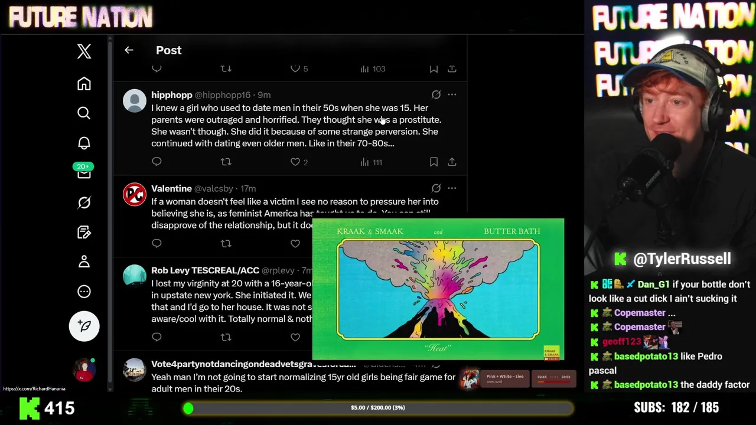This screenshot has width=756, height=425.
Task: Open Vote4partynotdancing user name link
Action: point(253,364)
